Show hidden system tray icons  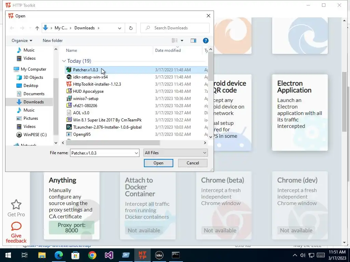[x=295, y=255]
